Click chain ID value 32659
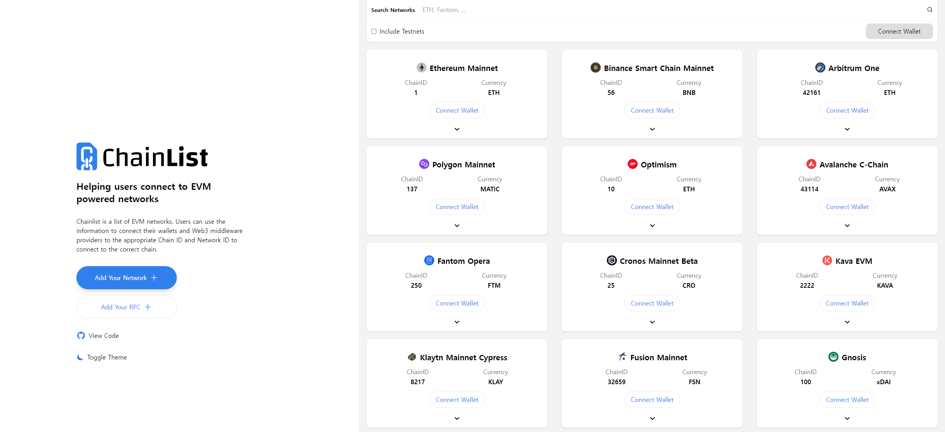Viewport: 945px width, 432px height. coord(616,382)
